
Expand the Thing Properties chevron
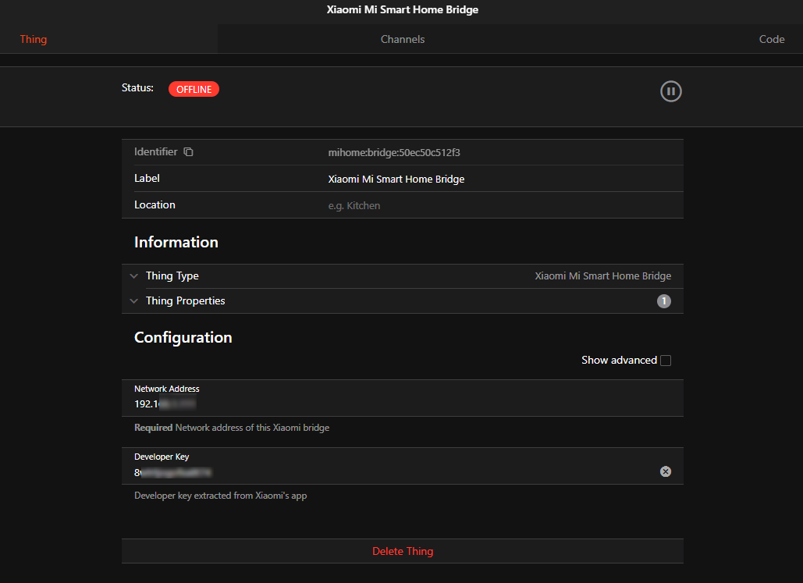[134, 301]
